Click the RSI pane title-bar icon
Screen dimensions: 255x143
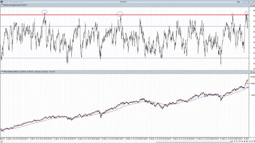pos(2,5)
